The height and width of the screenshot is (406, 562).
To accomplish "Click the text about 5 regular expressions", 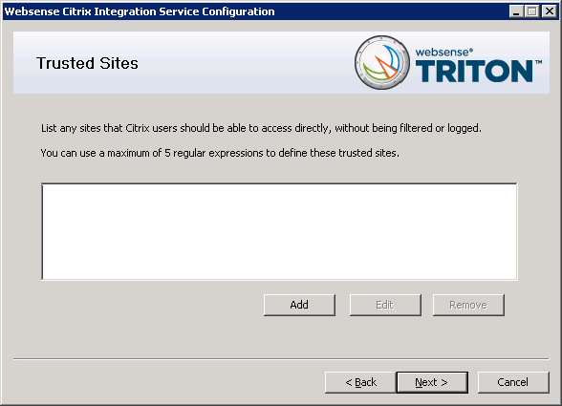I will pyautogui.click(x=220, y=153).
